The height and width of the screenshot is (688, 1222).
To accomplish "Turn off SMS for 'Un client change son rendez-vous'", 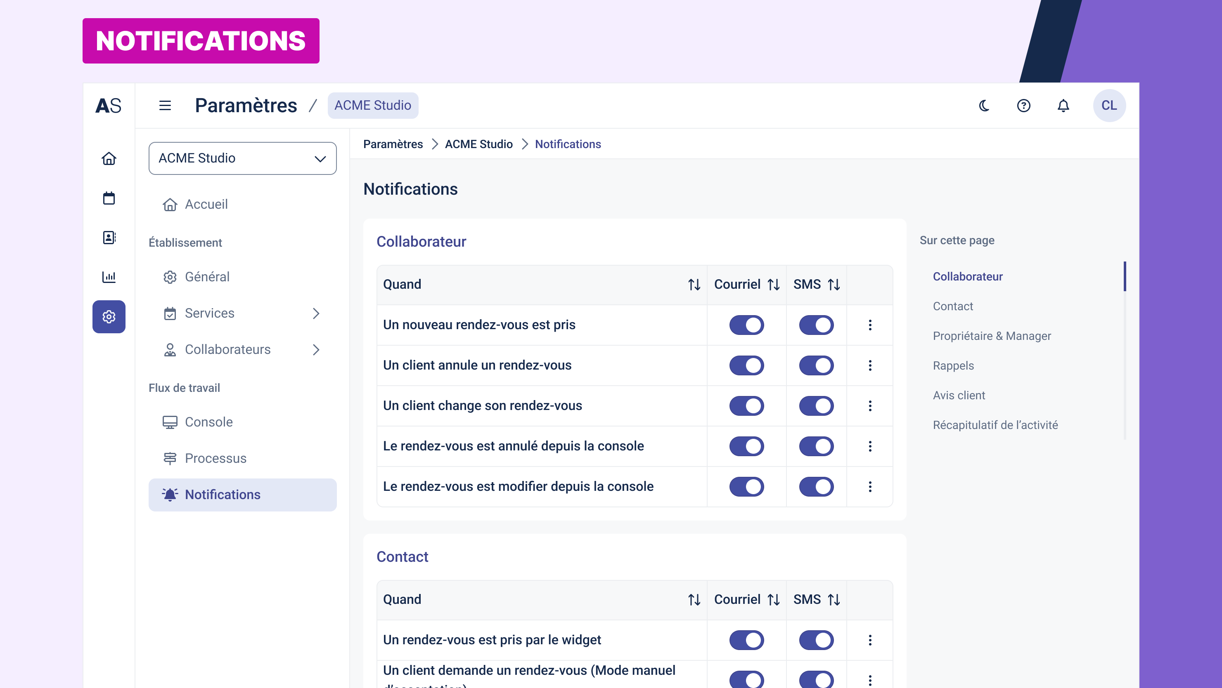I will pyautogui.click(x=816, y=405).
